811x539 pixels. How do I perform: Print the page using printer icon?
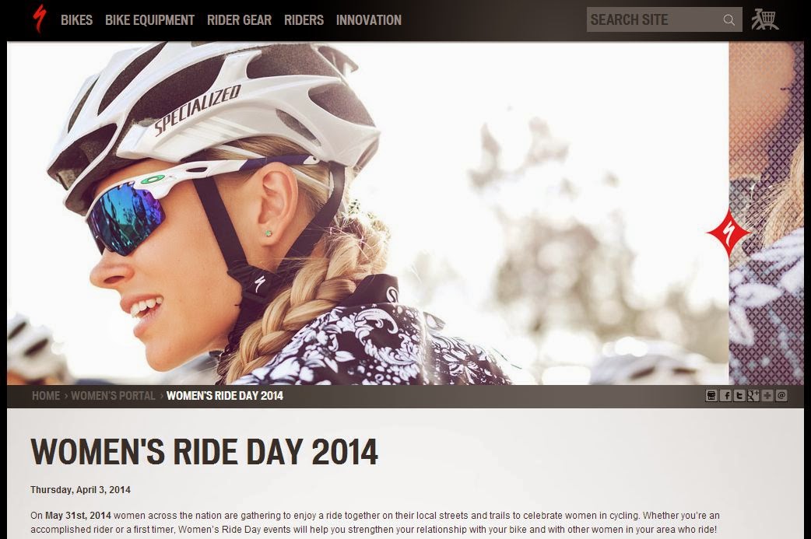(x=711, y=396)
